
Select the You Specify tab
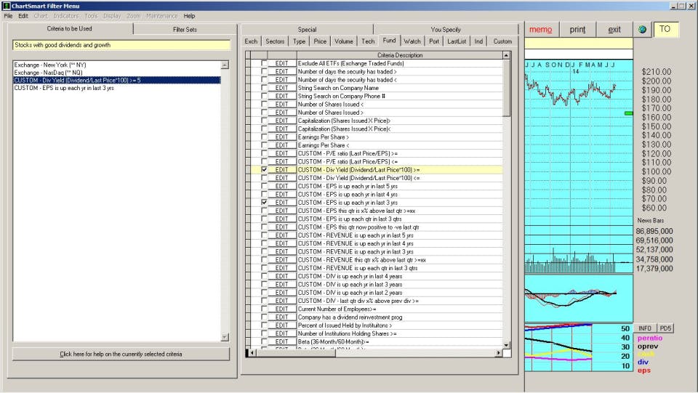446,29
